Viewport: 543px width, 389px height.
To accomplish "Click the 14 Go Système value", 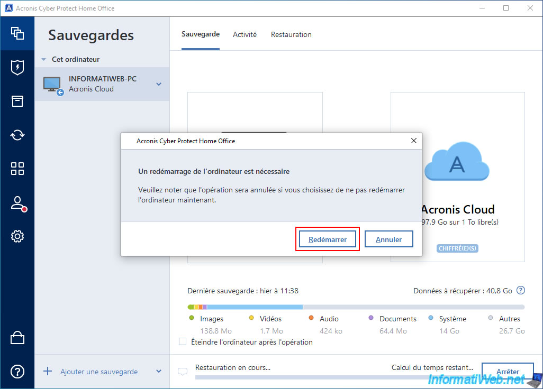I will (x=449, y=331).
